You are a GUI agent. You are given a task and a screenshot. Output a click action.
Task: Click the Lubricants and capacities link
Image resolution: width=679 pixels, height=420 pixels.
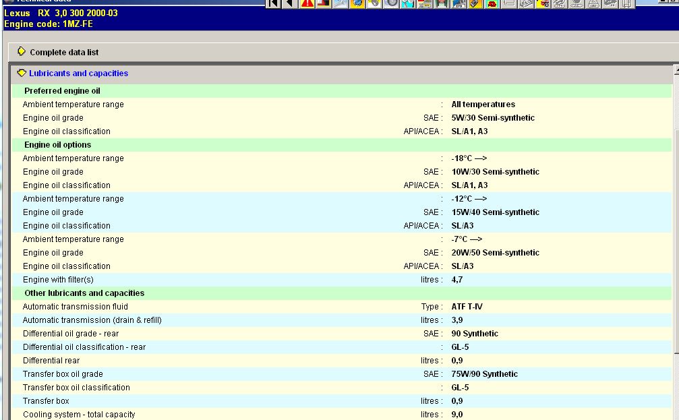(x=78, y=73)
